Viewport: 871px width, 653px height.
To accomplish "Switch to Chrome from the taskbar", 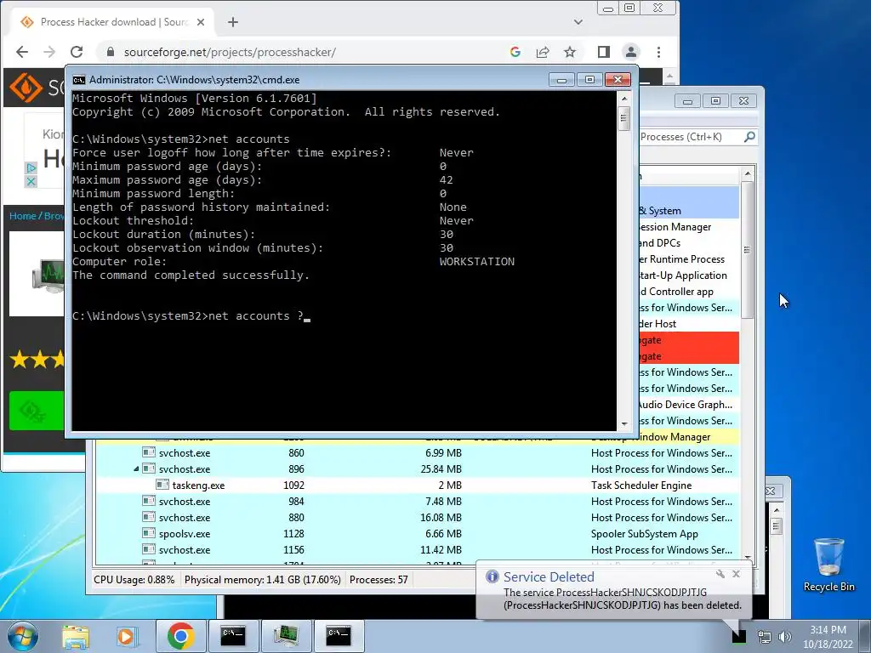I will (180, 636).
